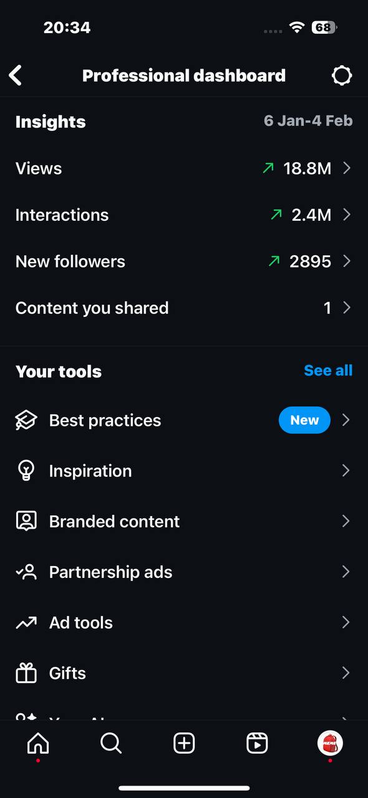The width and height of the screenshot is (368, 798).
Task: Open Content you shared row
Action: point(184,308)
